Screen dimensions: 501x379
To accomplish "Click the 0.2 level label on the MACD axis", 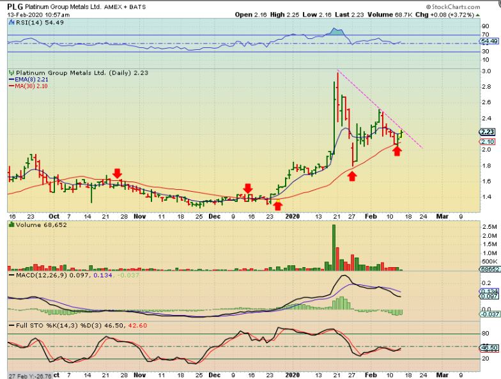I will 487,283.
